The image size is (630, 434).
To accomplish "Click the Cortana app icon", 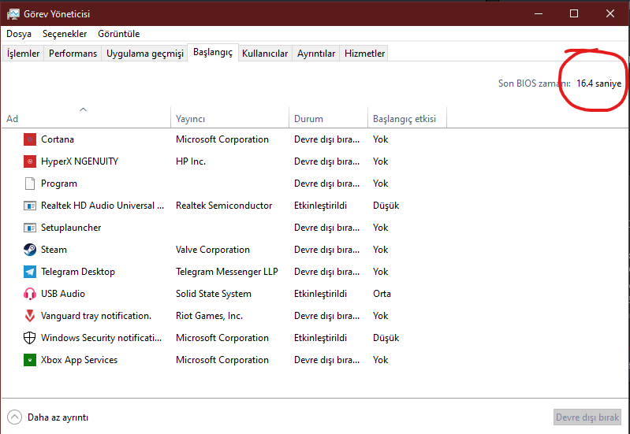I will tap(30, 139).
